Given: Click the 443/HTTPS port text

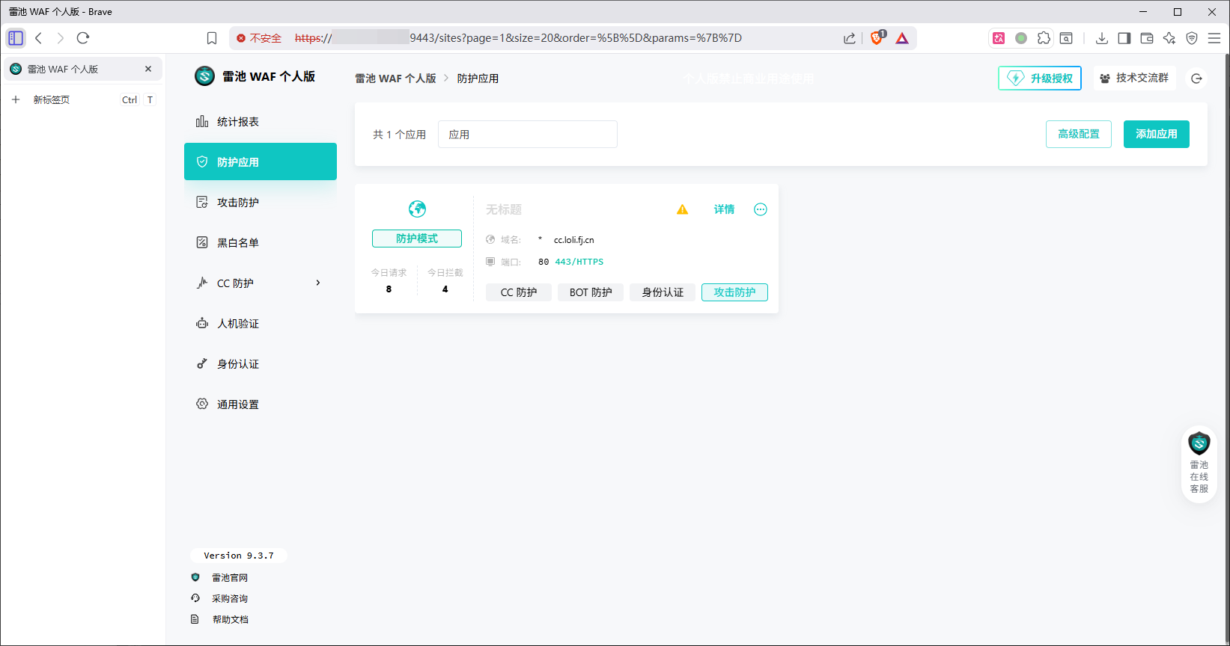Looking at the screenshot, I should coord(579,262).
